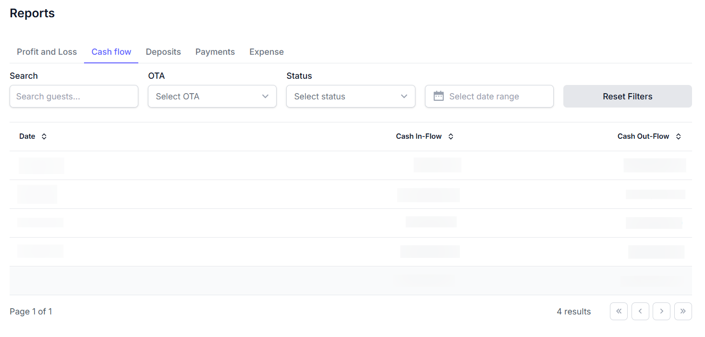Click the chevron arrow in the OTA dropdown

click(265, 96)
